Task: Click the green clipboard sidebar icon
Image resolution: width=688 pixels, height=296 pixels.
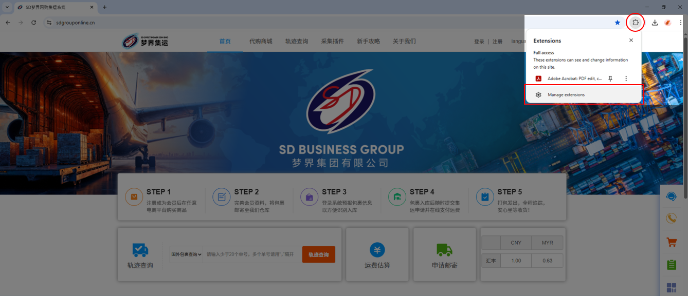Action: [671, 265]
